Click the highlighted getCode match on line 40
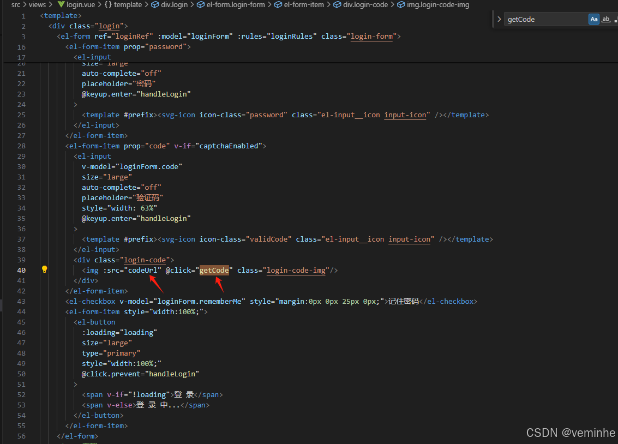Screen dimensions: 618x444 [214, 270]
